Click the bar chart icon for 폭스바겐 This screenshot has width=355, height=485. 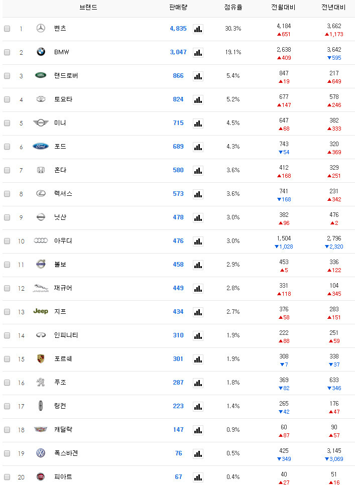click(x=198, y=453)
